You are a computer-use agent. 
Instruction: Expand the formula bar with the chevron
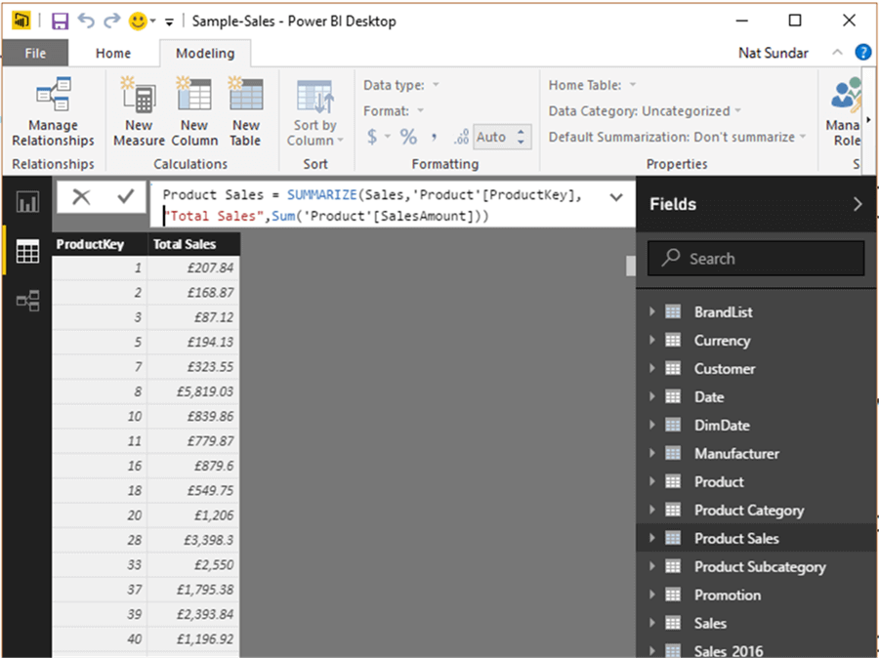(x=616, y=197)
